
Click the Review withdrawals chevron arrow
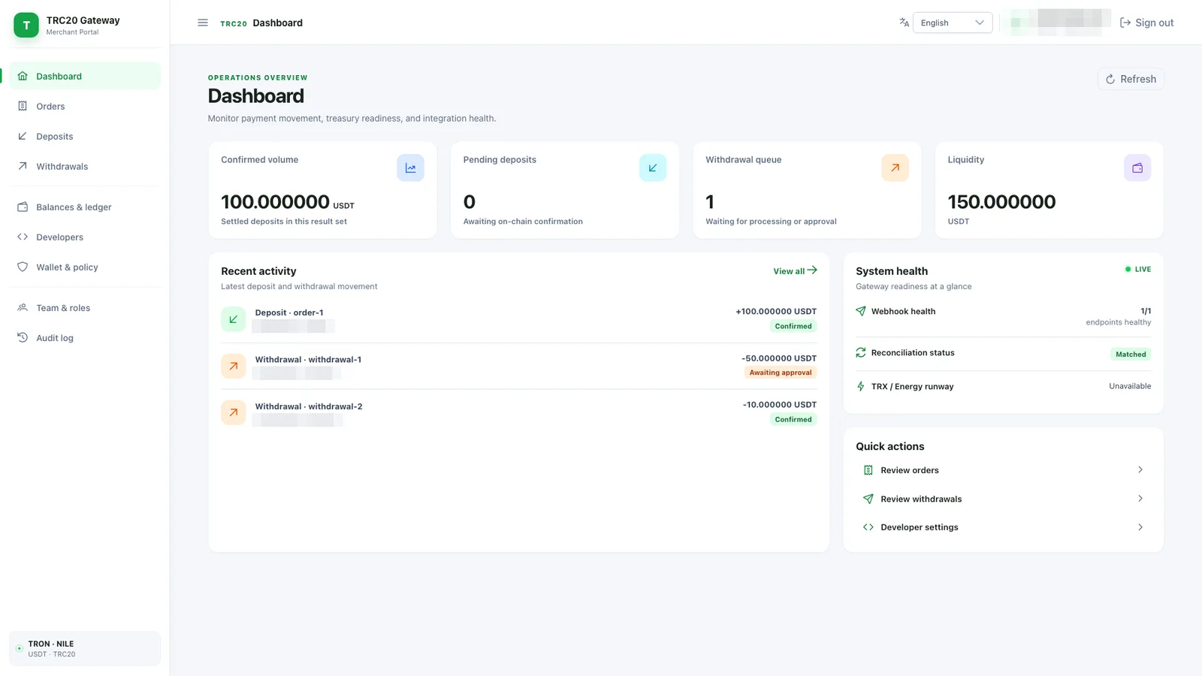[1140, 498]
